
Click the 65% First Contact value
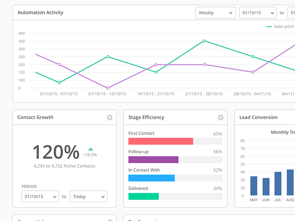coord(218,134)
